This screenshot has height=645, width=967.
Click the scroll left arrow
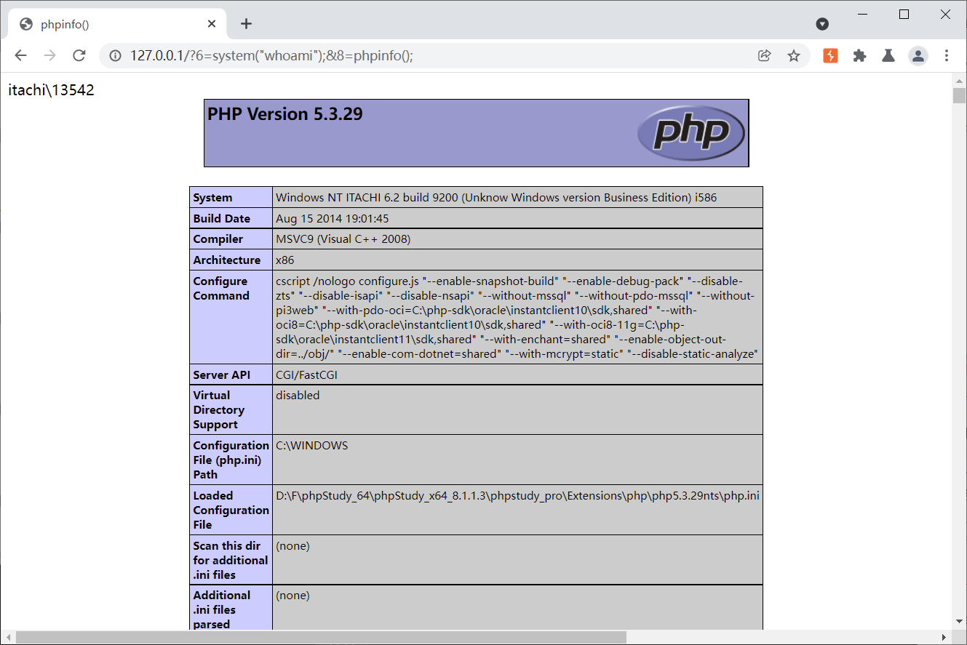(7, 638)
